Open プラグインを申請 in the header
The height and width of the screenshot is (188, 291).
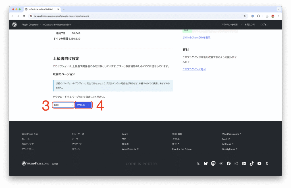click(x=229, y=25)
